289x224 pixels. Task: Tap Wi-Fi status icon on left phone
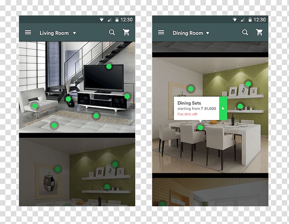[x=102, y=20]
